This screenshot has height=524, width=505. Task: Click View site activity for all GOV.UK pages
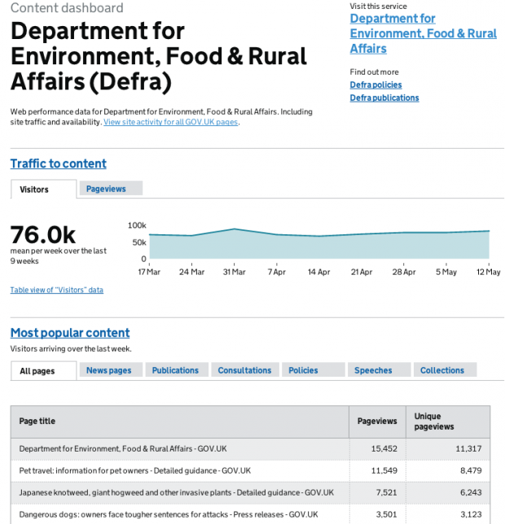click(170, 122)
